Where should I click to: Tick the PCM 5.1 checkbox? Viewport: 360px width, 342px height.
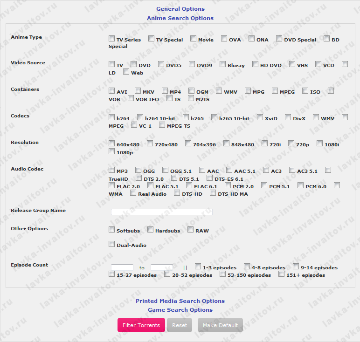tap(264, 185)
